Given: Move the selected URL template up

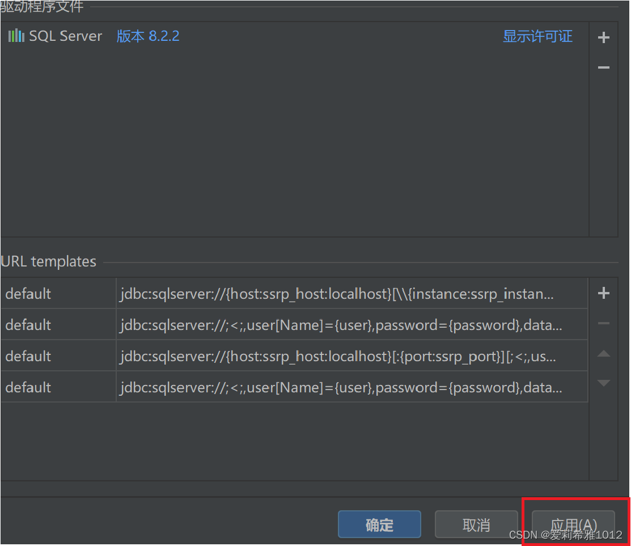Looking at the screenshot, I should 603,353.
